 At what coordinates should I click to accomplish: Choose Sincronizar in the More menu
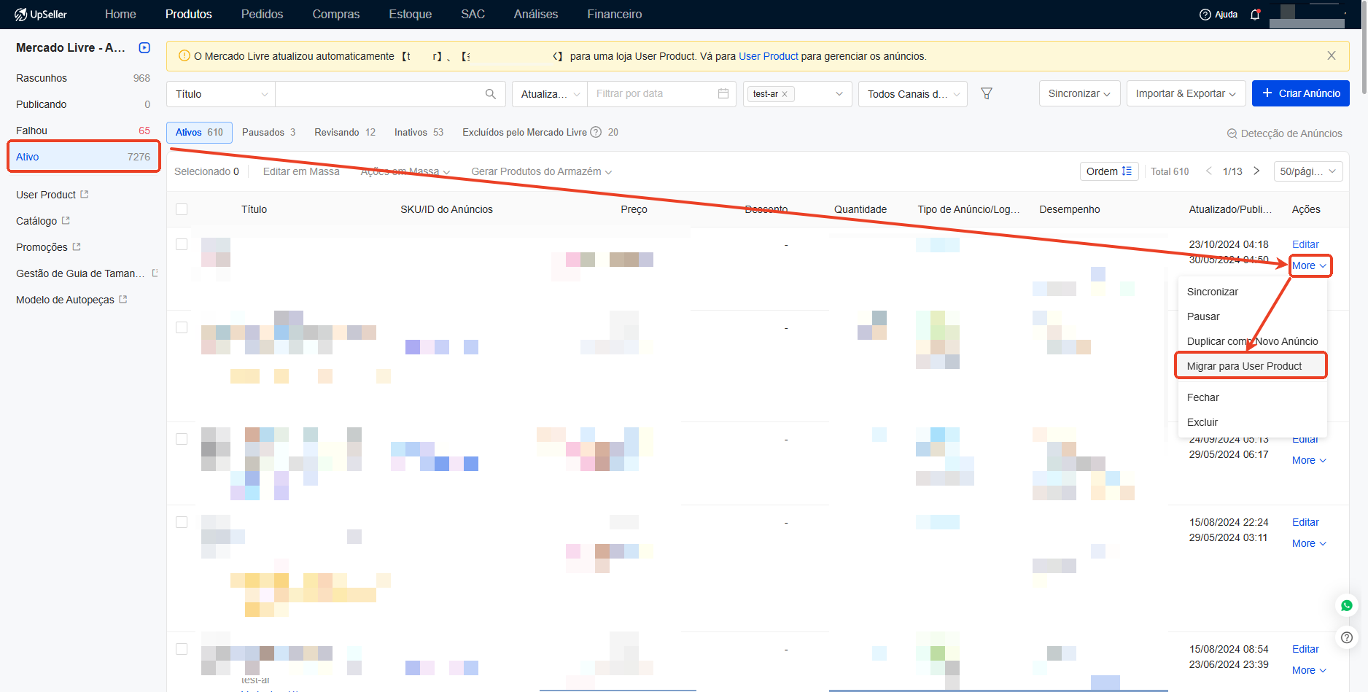(x=1252, y=292)
